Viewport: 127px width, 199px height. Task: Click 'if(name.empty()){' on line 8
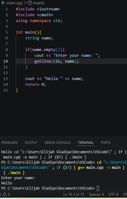45,50
